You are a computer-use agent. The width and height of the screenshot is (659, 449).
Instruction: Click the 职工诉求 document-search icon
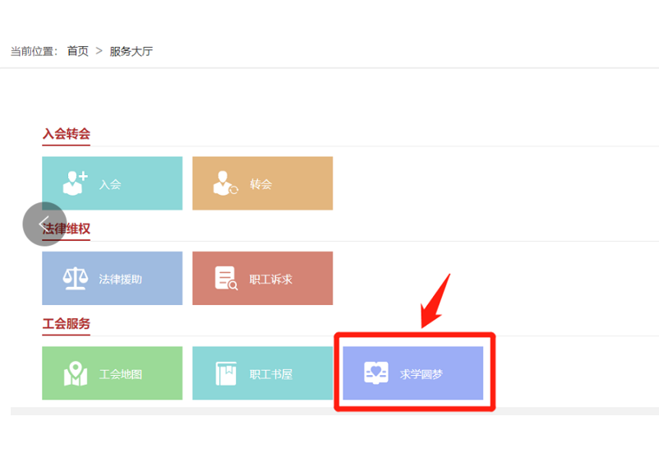[x=226, y=278]
